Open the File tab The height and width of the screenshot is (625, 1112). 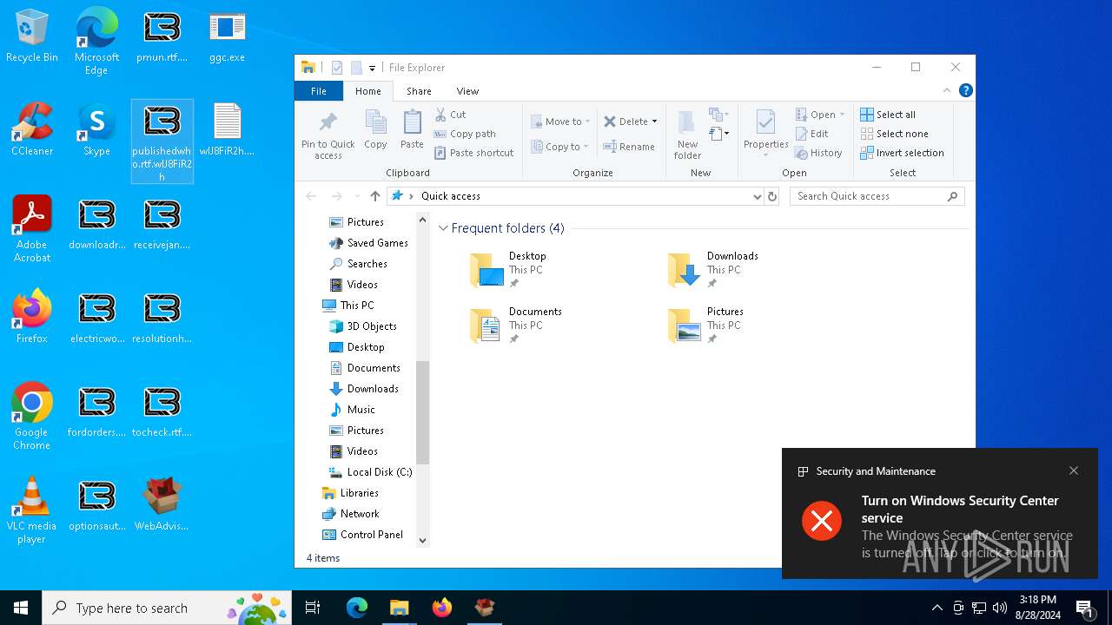pos(319,91)
